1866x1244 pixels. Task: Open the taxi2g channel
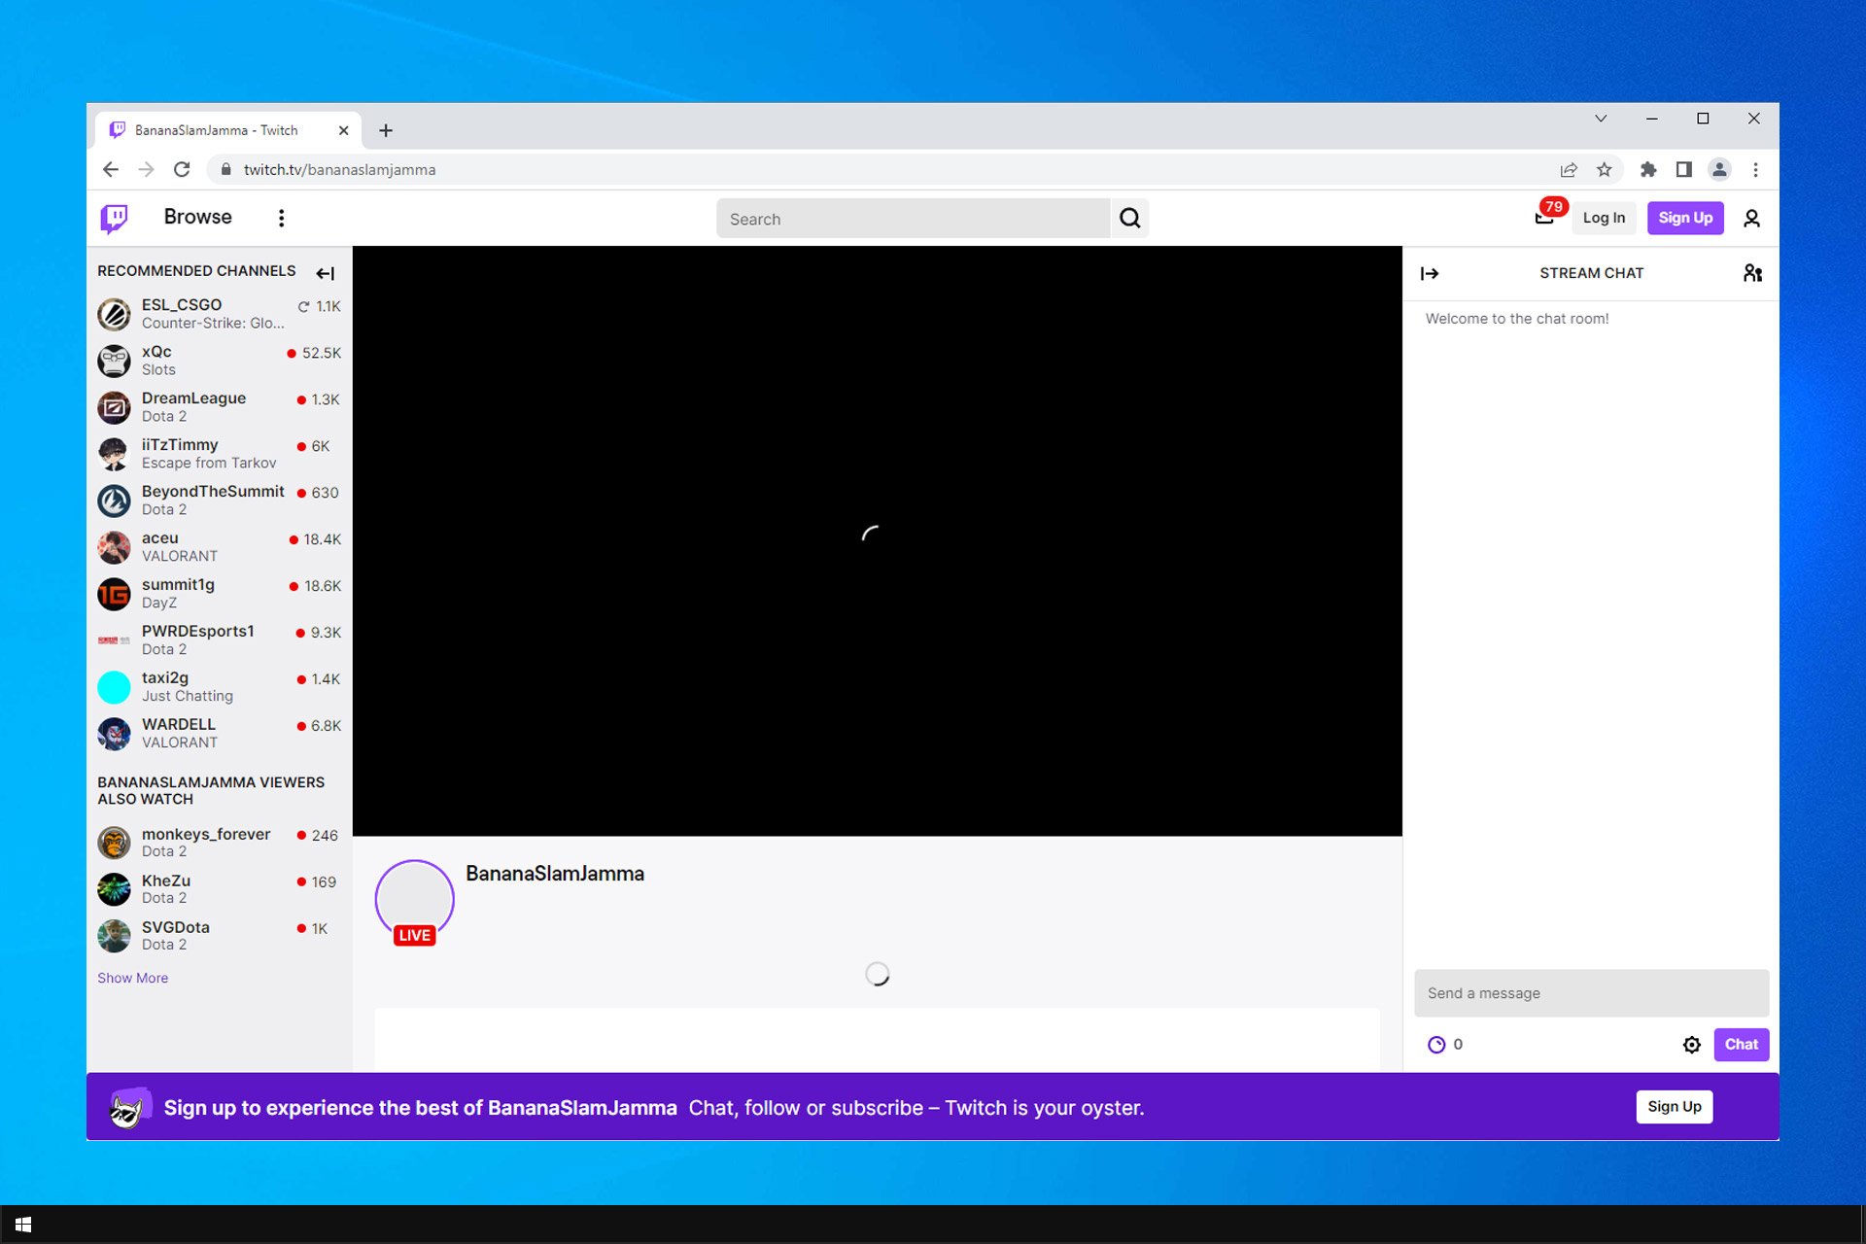click(220, 687)
